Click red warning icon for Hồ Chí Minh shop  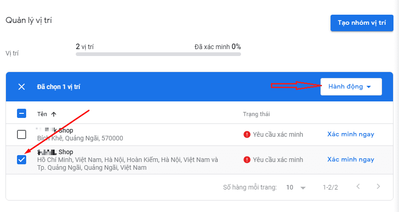point(247,160)
